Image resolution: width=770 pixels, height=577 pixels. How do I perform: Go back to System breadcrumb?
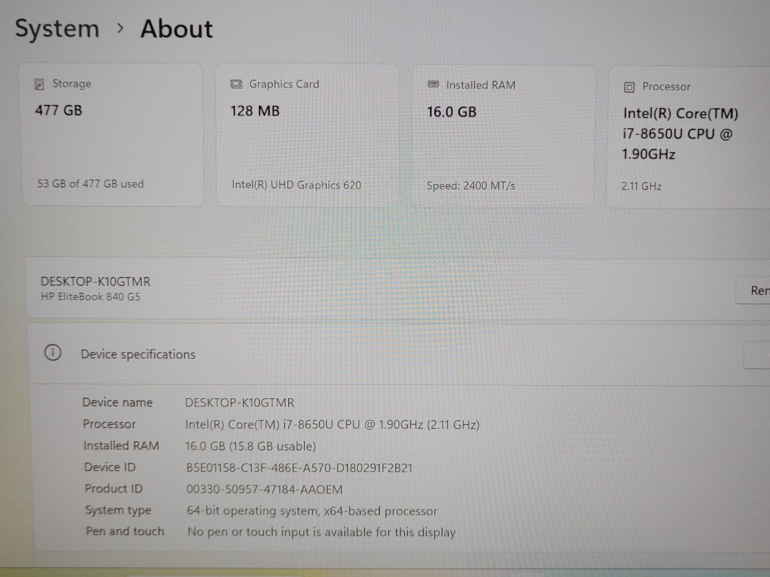pyautogui.click(x=57, y=29)
